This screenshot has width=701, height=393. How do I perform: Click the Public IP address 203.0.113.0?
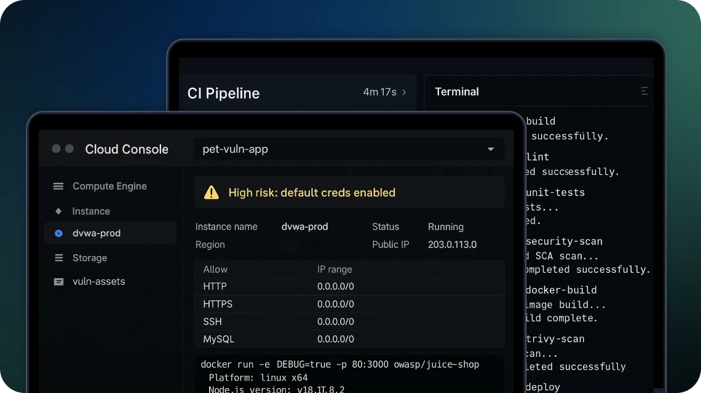coord(452,244)
